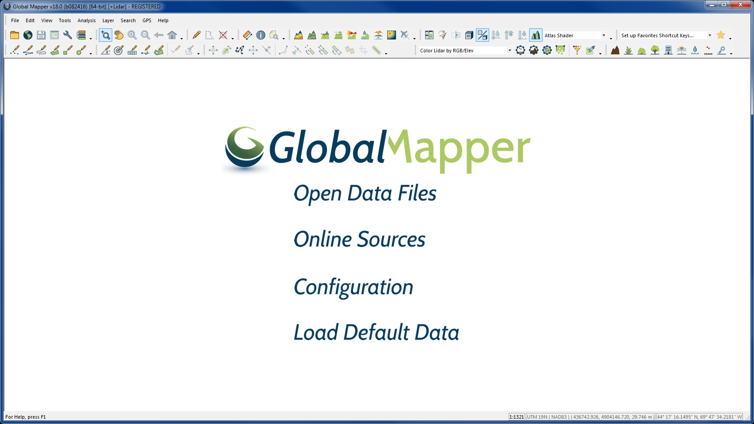Click the Configuration link
Image resolution: width=754 pixels, height=424 pixels.
click(x=353, y=287)
